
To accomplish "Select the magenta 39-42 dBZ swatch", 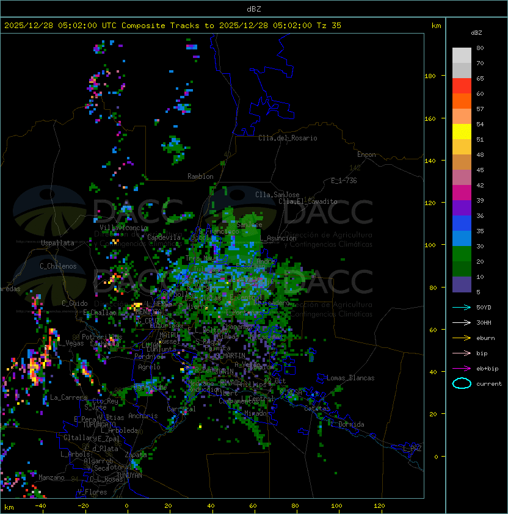I will [x=462, y=192].
